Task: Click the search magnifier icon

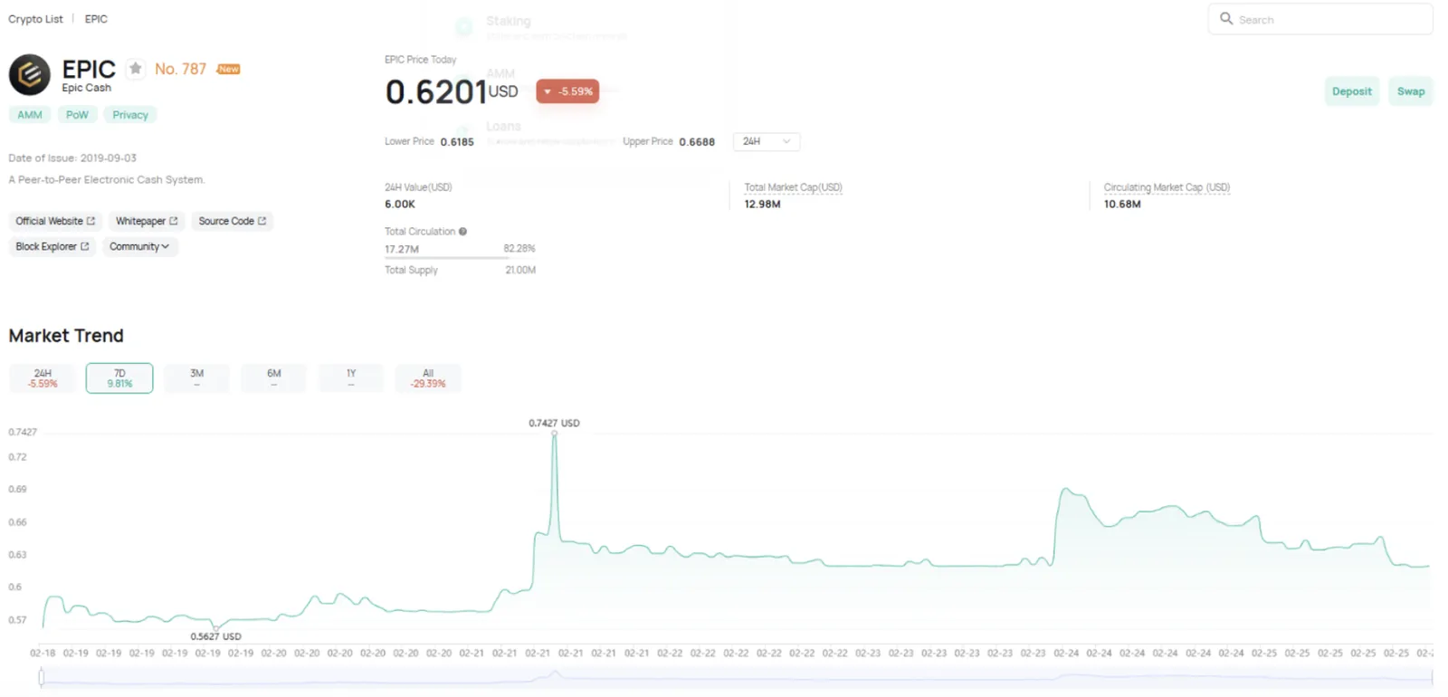Action: pos(1226,18)
